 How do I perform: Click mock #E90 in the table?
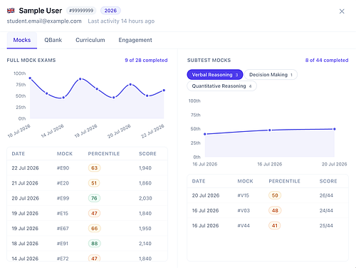[x=63, y=168]
